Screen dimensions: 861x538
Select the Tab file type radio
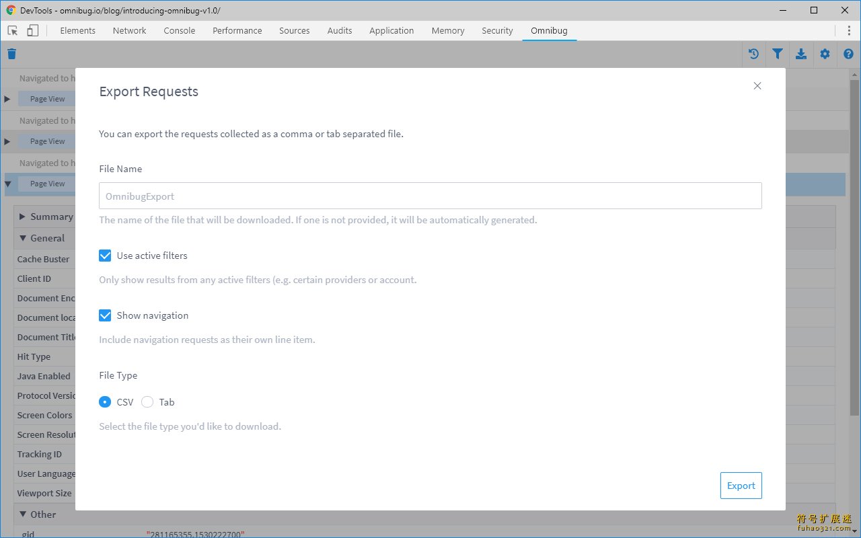[x=147, y=402]
